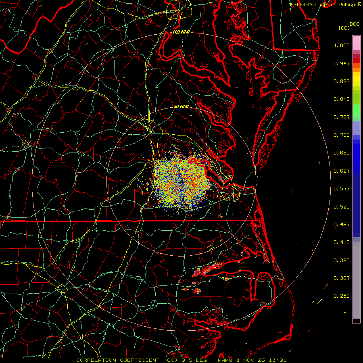Click the 0.893 scale value
The image size is (363, 363).
(342, 81)
